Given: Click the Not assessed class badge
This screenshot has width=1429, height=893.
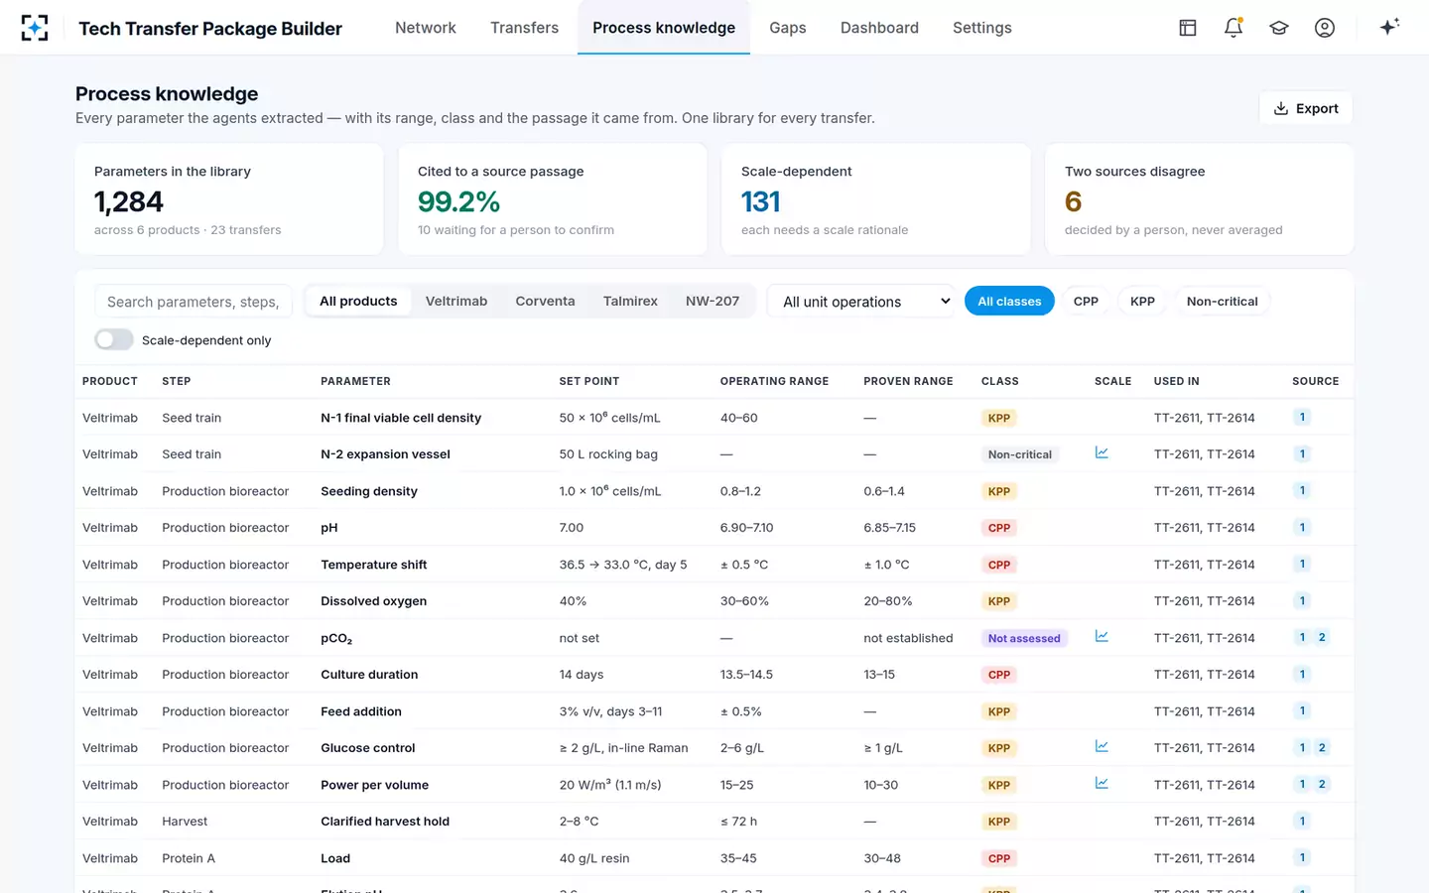Looking at the screenshot, I should coord(1024,638).
